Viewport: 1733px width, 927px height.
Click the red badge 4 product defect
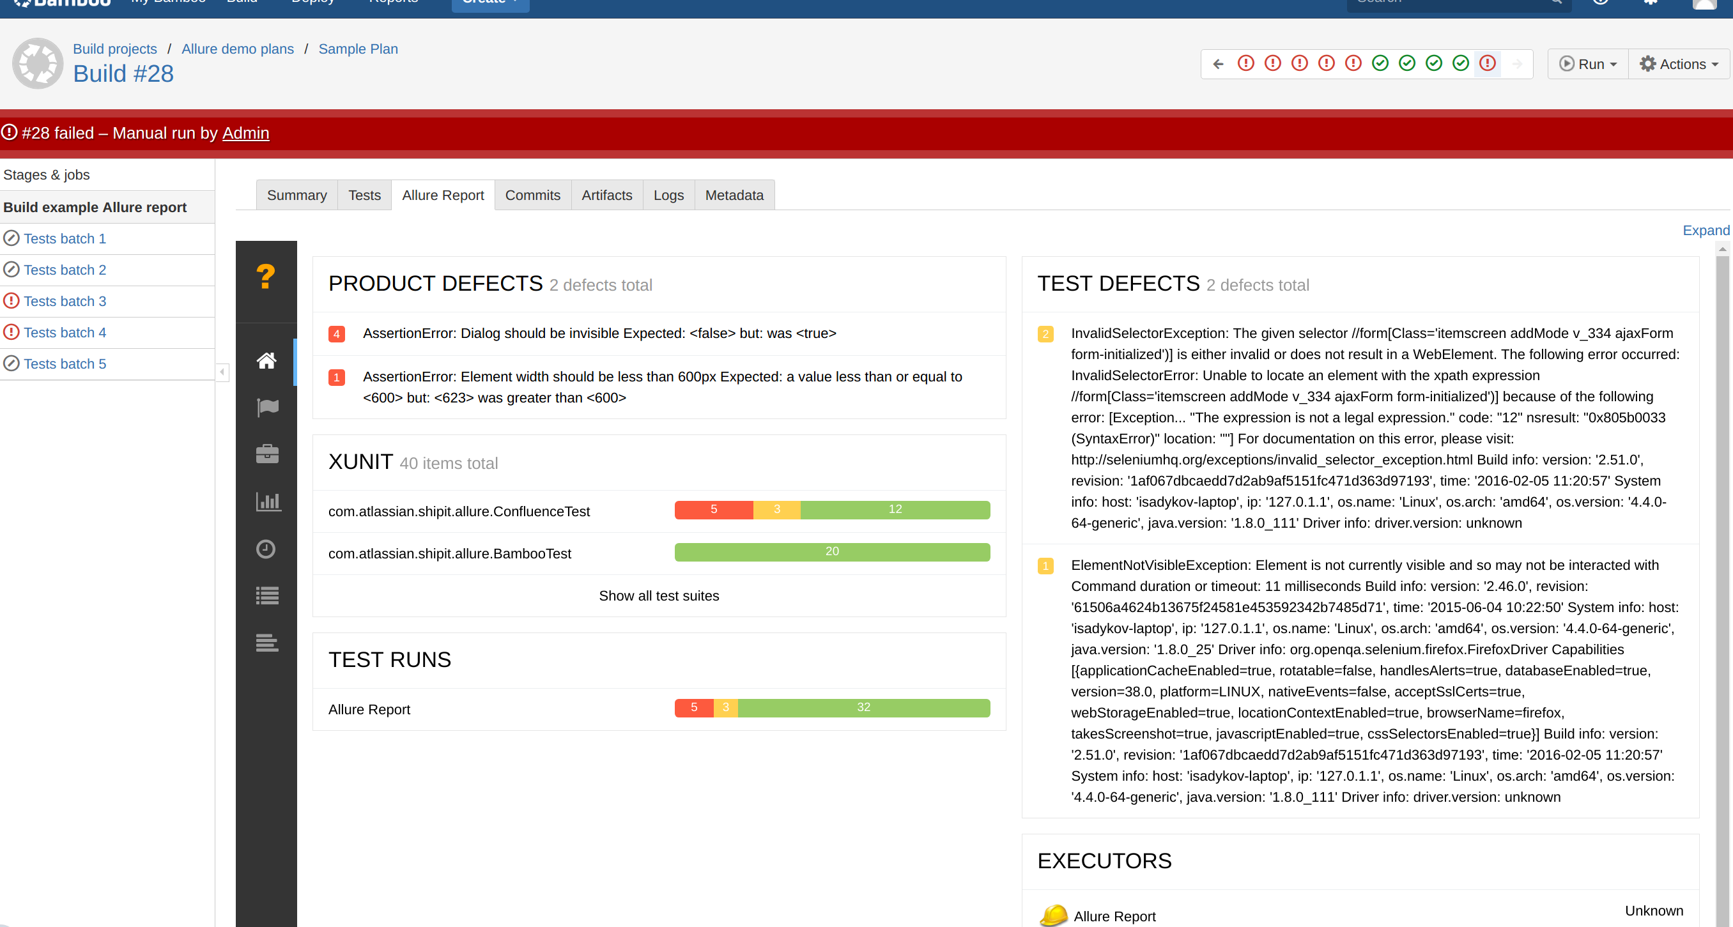pos(337,333)
